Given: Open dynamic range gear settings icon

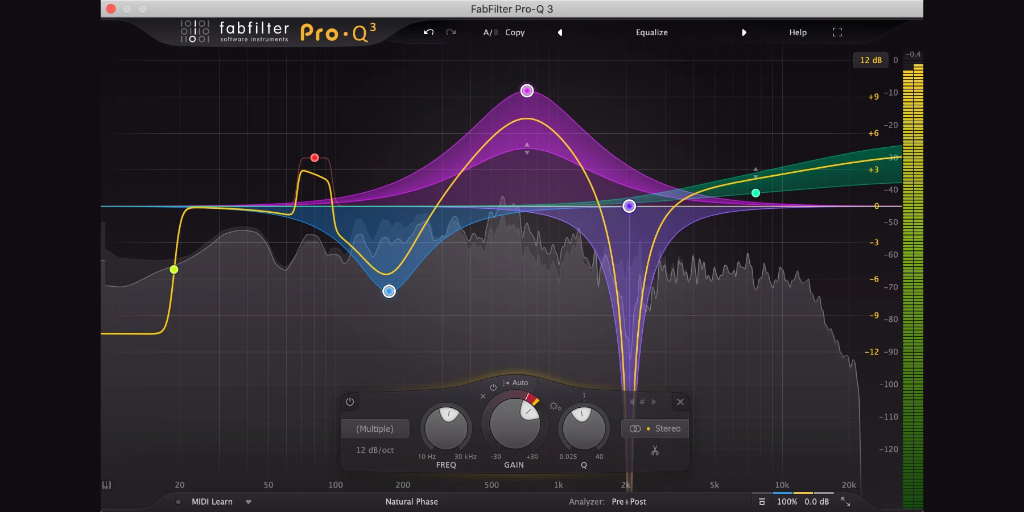Looking at the screenshot, I should (555, 406).
